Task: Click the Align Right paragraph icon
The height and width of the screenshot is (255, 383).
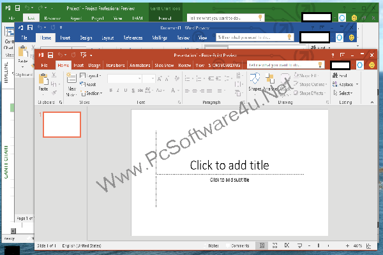Action: (x=202, y=91)
